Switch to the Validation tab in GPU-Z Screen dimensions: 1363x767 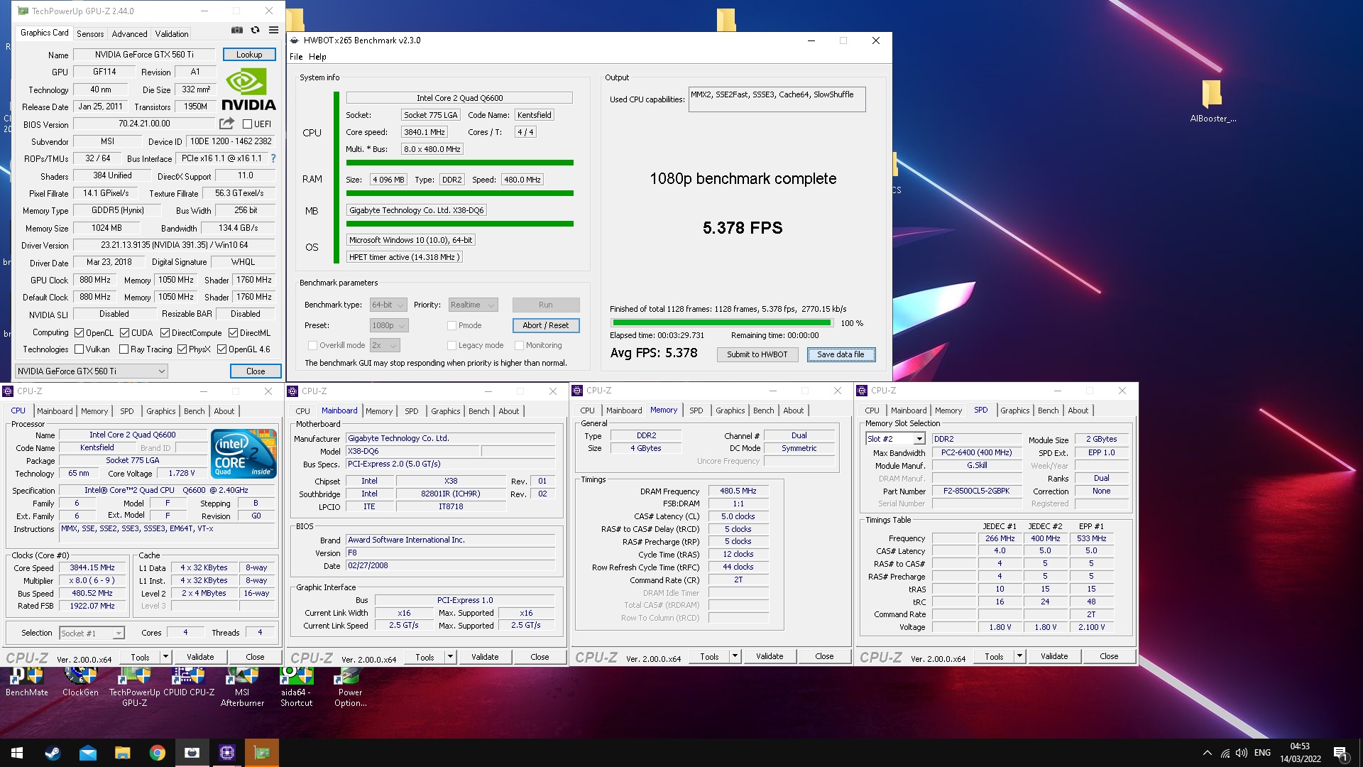172,33
